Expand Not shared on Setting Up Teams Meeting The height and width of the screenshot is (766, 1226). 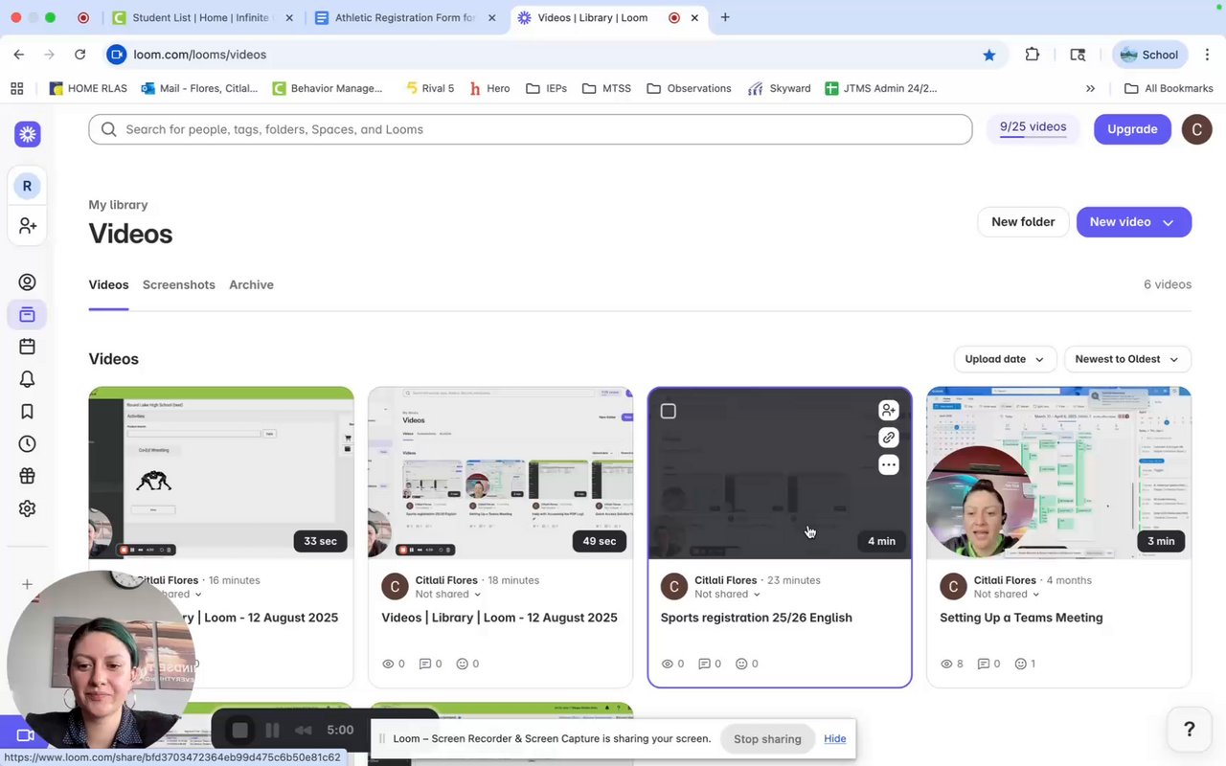pos(1007,594)
